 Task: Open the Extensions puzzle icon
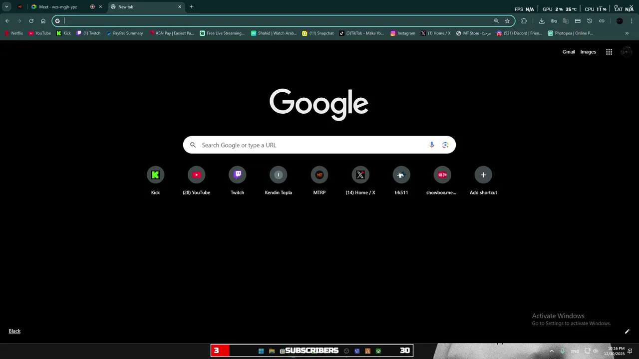(x=524, y=21)
